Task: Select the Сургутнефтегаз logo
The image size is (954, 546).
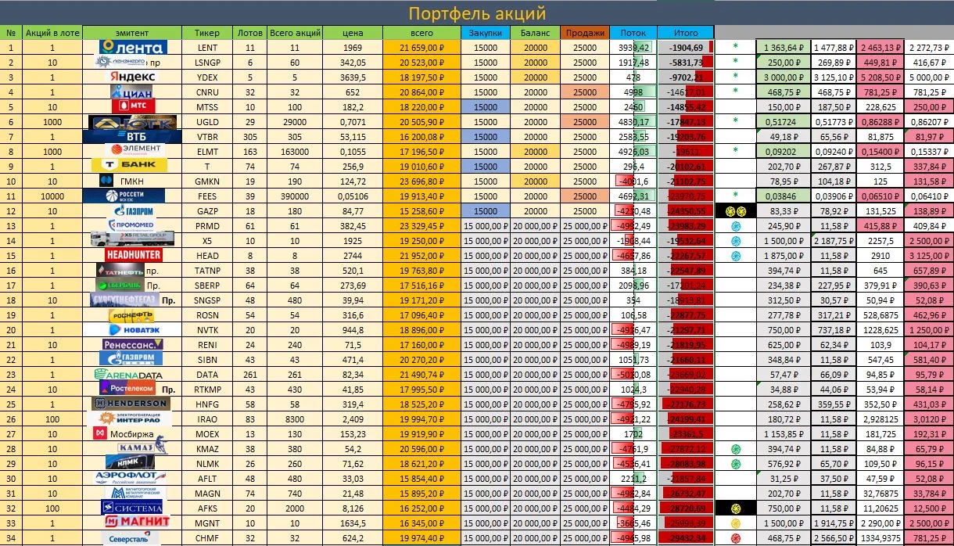Action: click(124, 300)
